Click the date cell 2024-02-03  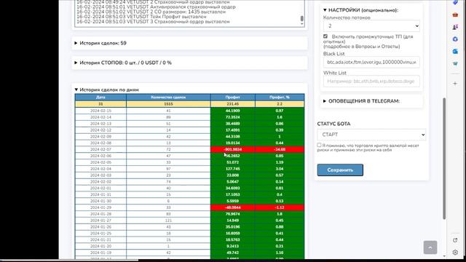(x=100, y=175)
